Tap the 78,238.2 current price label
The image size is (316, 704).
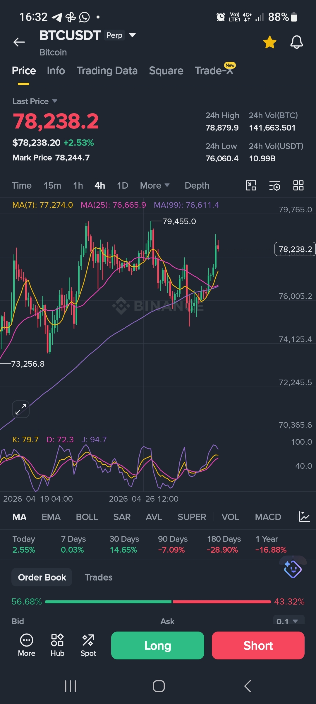(x=295, y=249)
